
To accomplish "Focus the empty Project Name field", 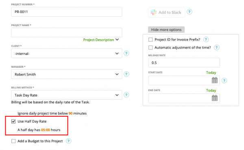I will (67, 32).
